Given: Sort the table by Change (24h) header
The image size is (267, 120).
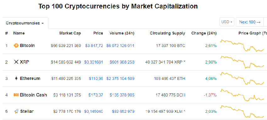Looking at the screenshot, I should point(204,33).
